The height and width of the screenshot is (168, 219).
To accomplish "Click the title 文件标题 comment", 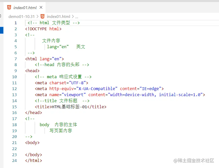I will coord(62,101).
